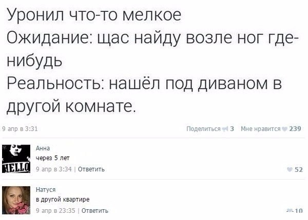Like Натуся's comment via heart icon

click(x=290, y=210)
